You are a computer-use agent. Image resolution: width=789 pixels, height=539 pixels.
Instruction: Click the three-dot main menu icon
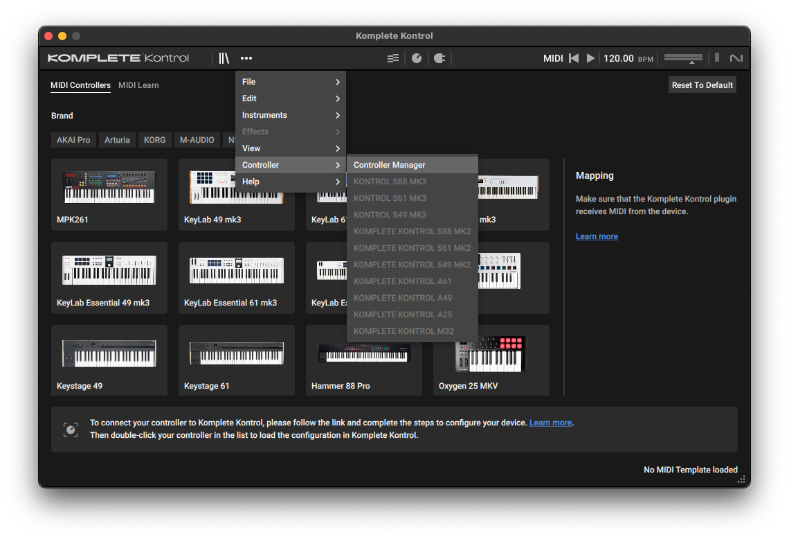coord(246,58)
